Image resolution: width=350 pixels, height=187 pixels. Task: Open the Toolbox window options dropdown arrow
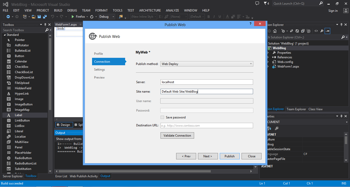pos(41,25)
